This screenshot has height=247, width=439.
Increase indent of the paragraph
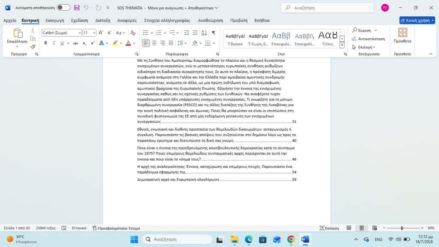(x=195, y=33)
